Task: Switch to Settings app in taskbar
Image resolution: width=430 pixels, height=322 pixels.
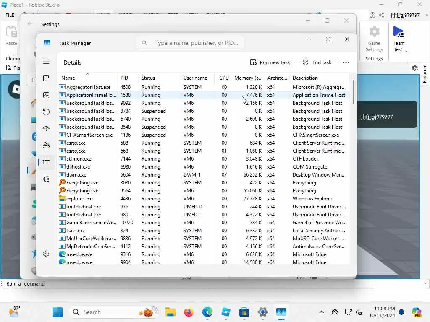Action: [263, 312]
